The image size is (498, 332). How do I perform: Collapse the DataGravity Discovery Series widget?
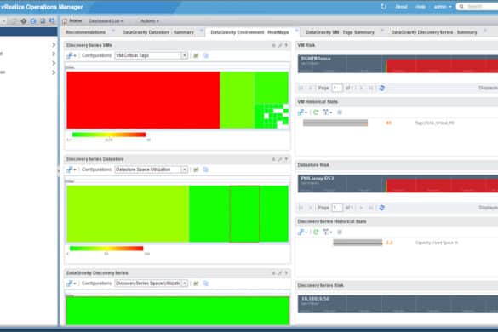pyautogui.click(x=274, y=273)
